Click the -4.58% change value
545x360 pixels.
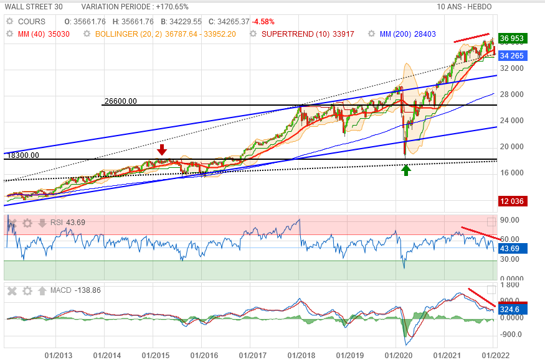263,22
